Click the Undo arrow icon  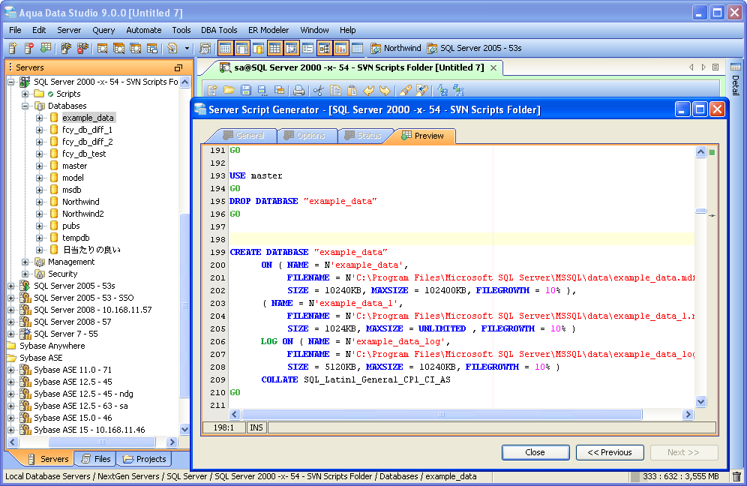click(369, 91)
